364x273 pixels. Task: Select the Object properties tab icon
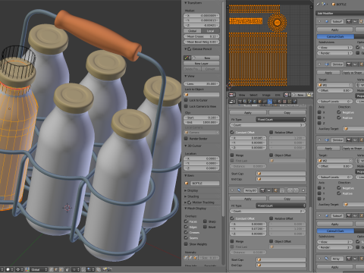(x=259, y=102)
